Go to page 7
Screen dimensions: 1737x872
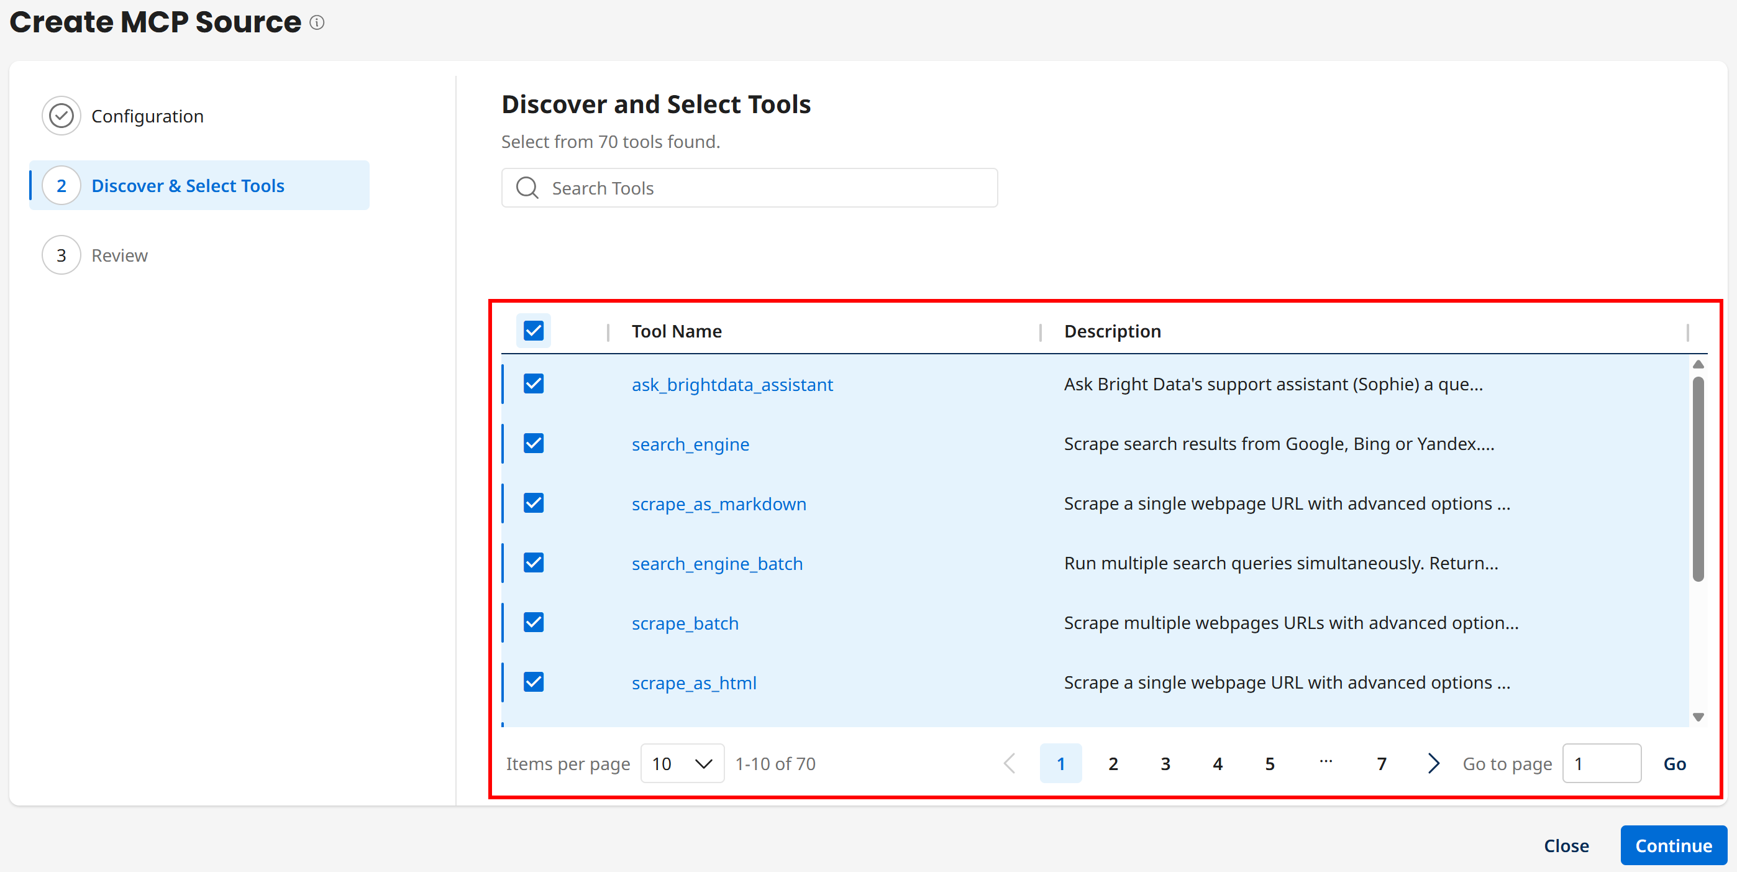pyautogui.click(x=1381, y=763)
